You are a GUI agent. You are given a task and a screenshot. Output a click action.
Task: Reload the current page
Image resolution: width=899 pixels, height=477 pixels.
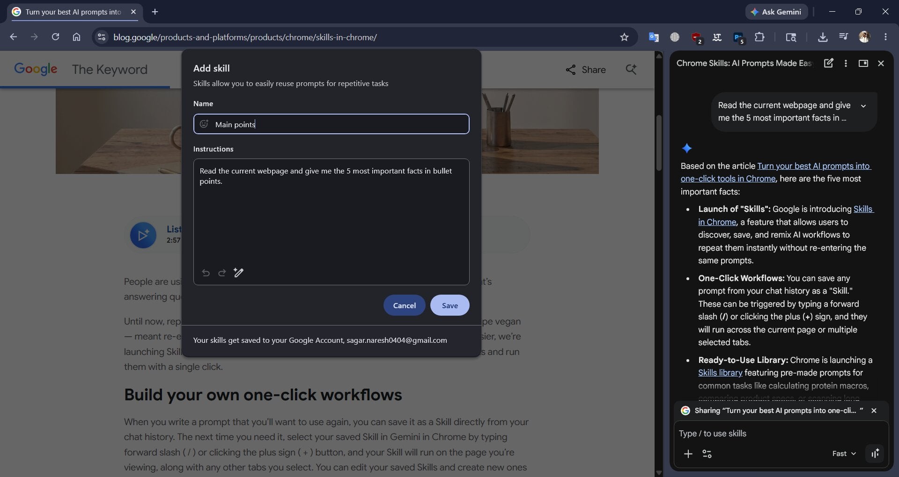pyautogui.click(x=55, y=37)
